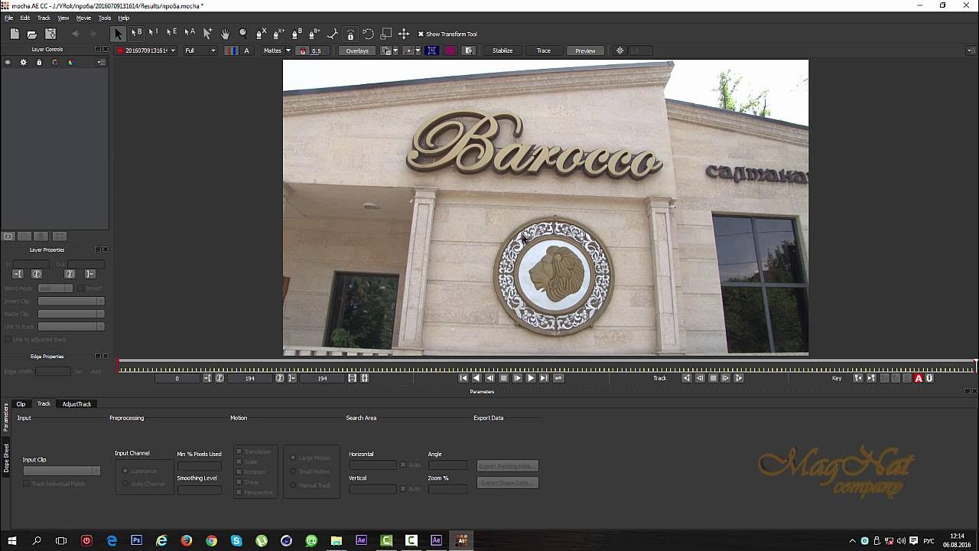Select the Pick Auto (A) tool

[190, 34]
